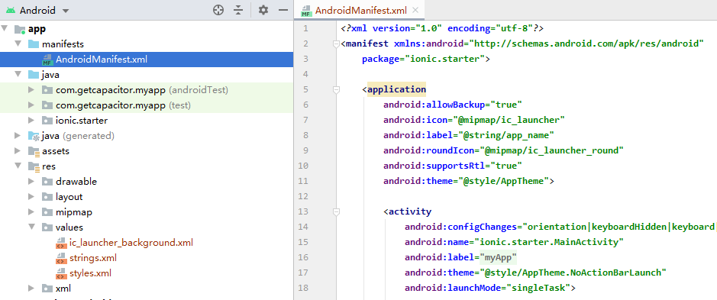
Task: Click the launchMode singleTask value
Action: click(538, 288)
